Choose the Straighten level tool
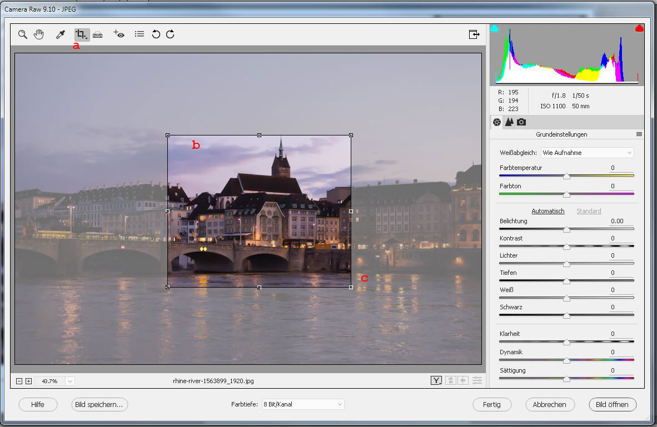Screen dimensions: 657x427 tap(98, 34)
